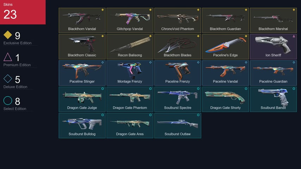Click the Skins 23 red counter tile

23,12
